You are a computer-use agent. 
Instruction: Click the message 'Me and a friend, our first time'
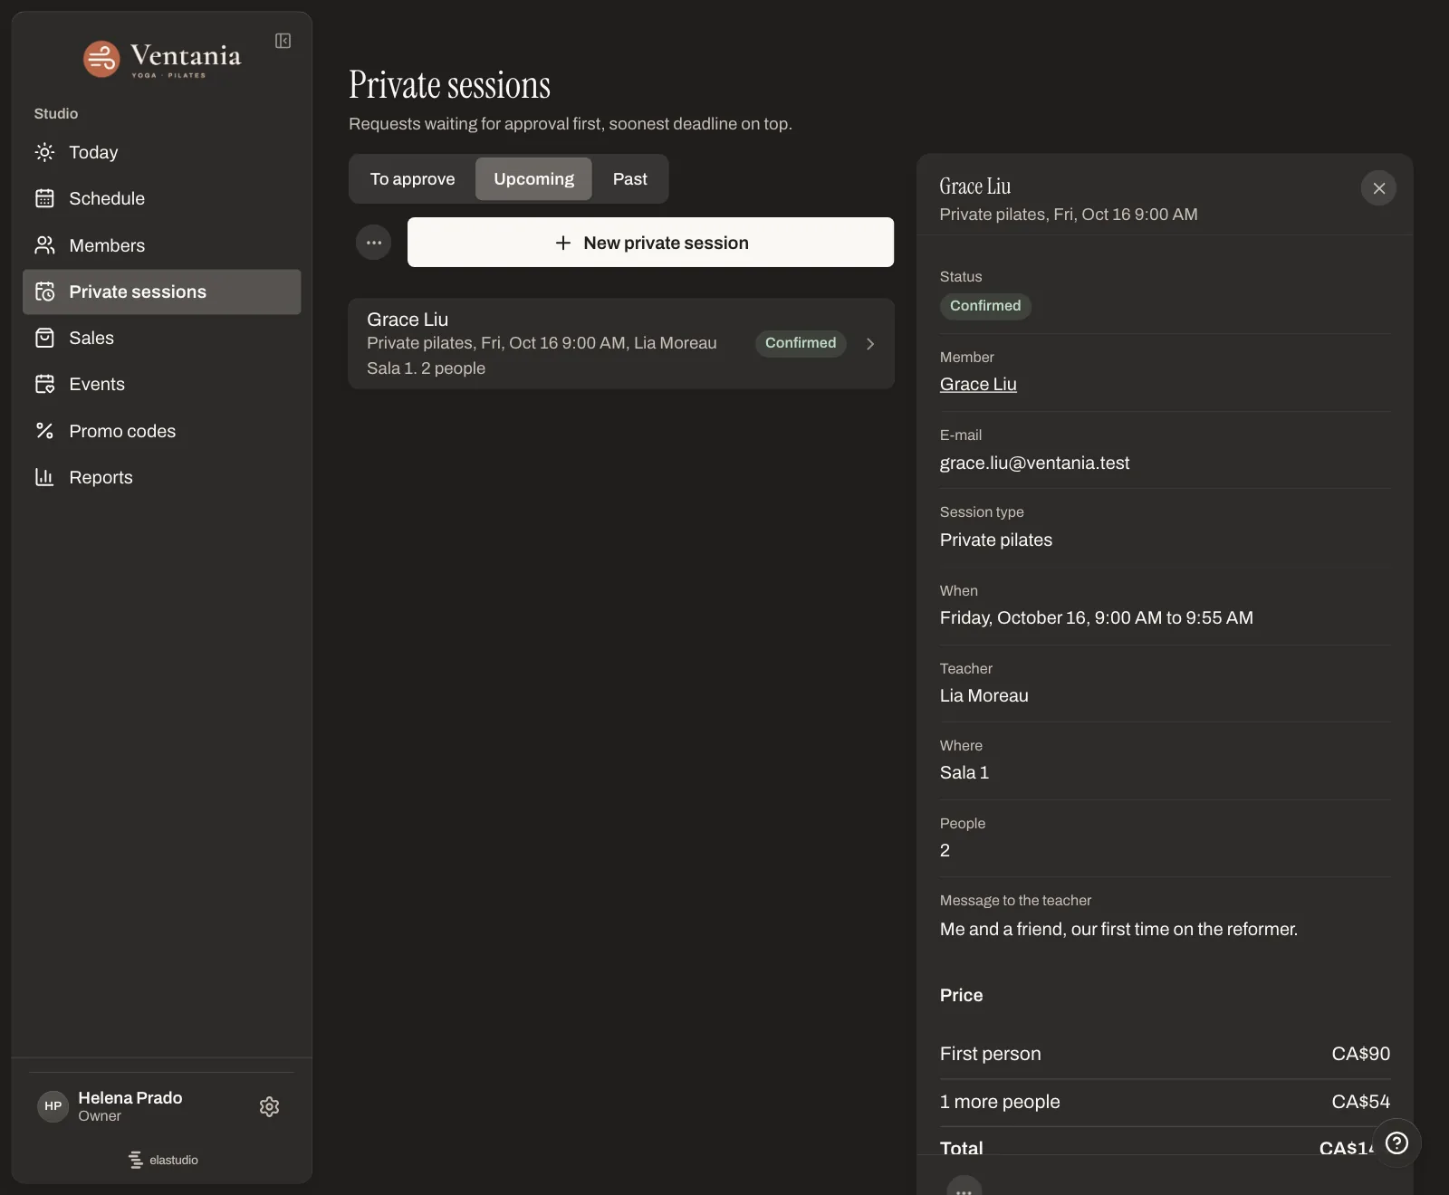coord(1118,929)
